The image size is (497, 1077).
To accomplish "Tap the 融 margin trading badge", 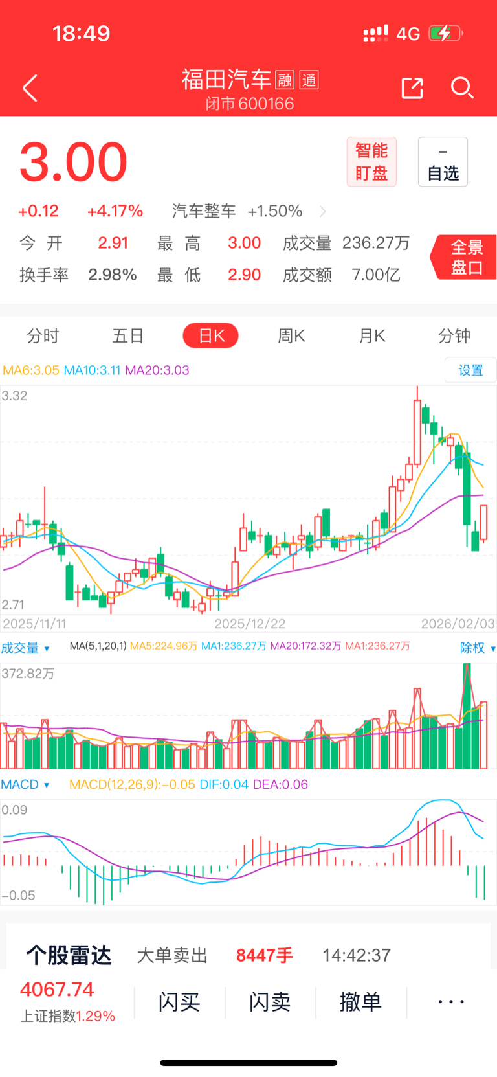I will point(285,80).
